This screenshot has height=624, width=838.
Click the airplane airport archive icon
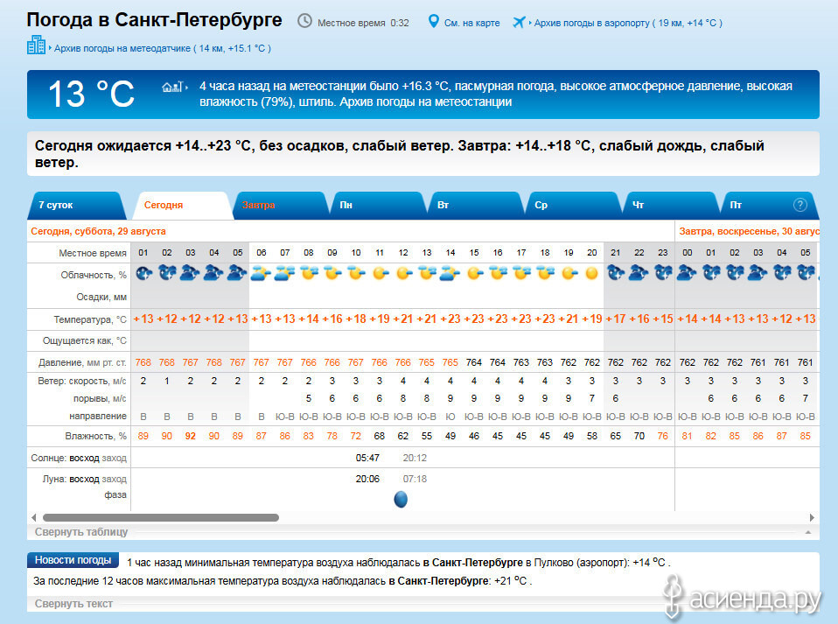point(519,23)
